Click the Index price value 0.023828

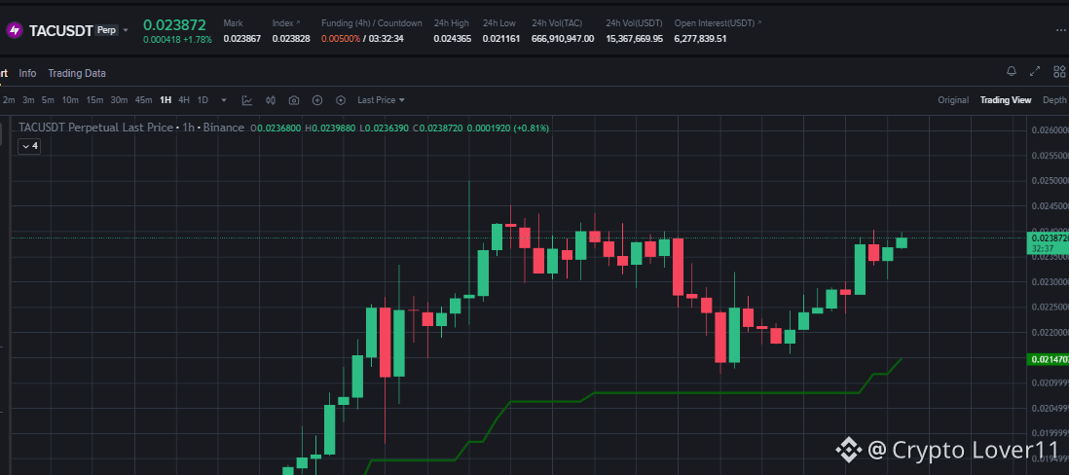point(291,38)
